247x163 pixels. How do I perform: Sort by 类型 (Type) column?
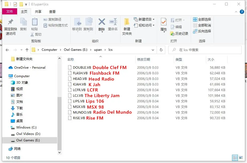point(179,59)
